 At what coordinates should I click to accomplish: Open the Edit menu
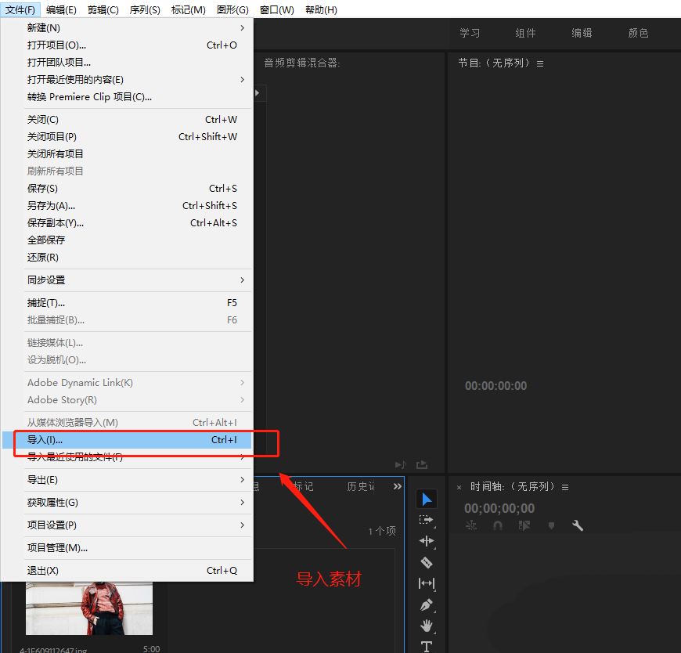tap(61, 9)
